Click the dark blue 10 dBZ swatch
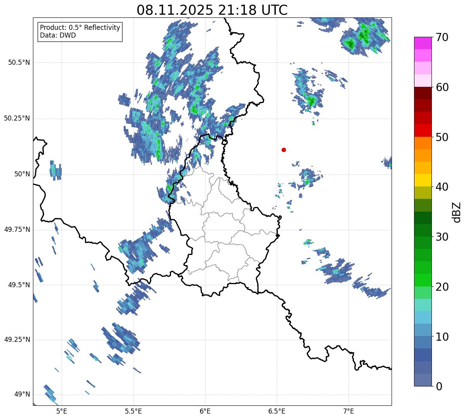466x419 pixels. [x=423, y=342]
